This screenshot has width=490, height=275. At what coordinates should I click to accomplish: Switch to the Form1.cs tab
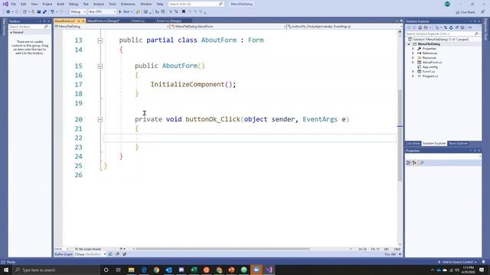coord(138,21)
